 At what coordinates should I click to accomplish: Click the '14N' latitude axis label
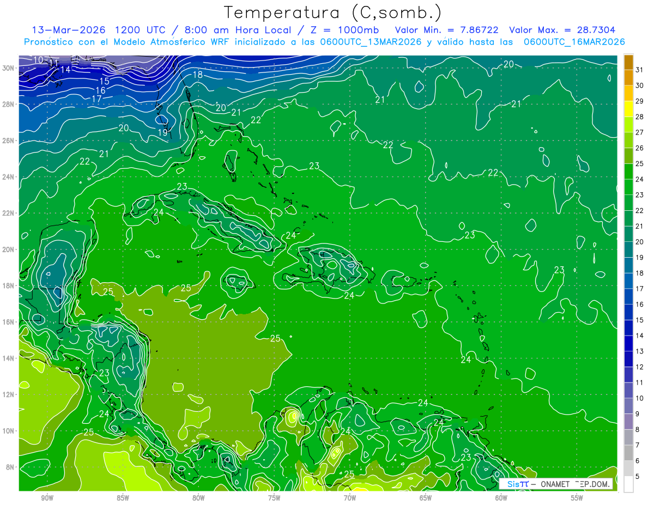tap(9, 358)
